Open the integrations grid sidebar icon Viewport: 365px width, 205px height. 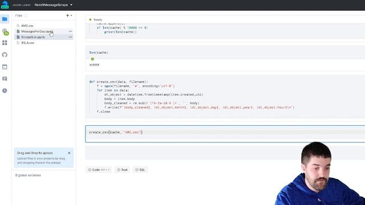click(5, 43)
